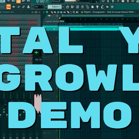Open the View playlist shortcut icon
Viewport: 139px width, 139px height.
pos(68,7)
